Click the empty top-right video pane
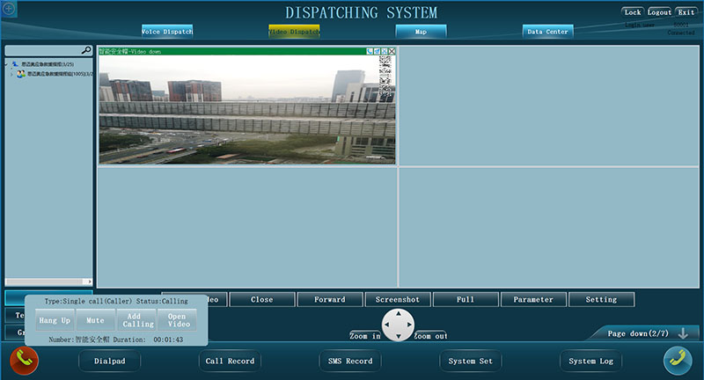This screenshot has width=704, height=380. tap(549, 106)
